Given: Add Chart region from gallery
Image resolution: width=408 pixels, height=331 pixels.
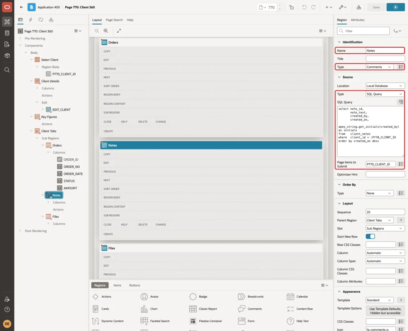Looking at the screenshot, I should pyautogui.click(x=149, y=309).
